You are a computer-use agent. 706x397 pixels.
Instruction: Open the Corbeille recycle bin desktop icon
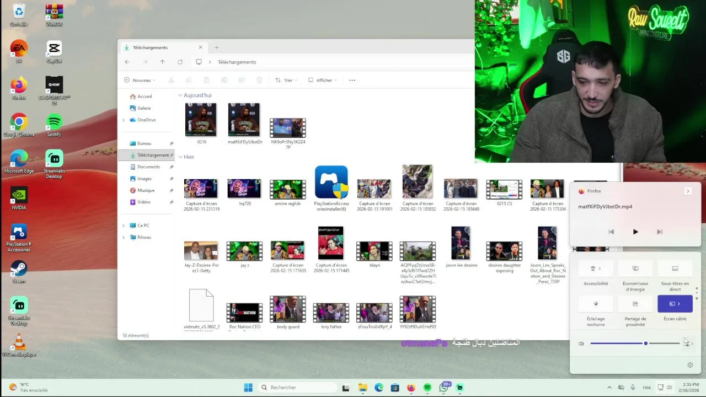click(19, 15)
